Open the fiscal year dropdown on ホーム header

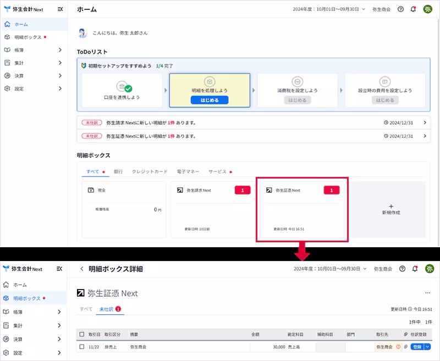(328, 9)
